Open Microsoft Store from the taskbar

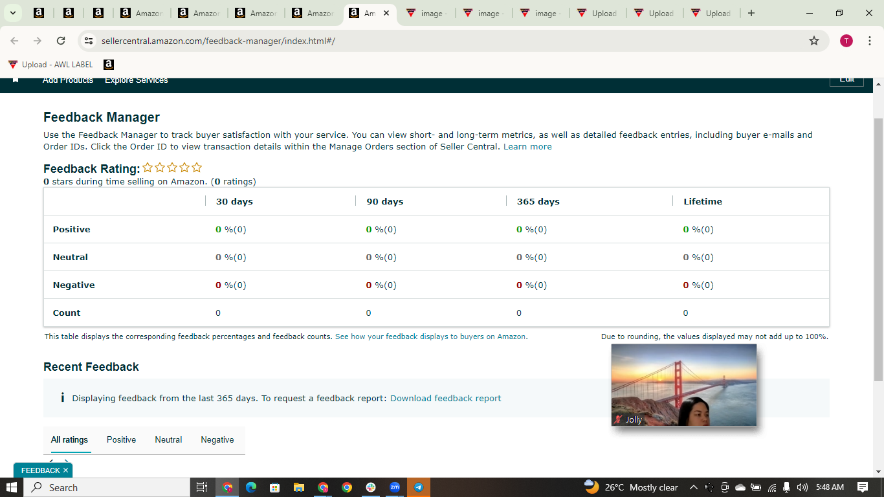274,487
